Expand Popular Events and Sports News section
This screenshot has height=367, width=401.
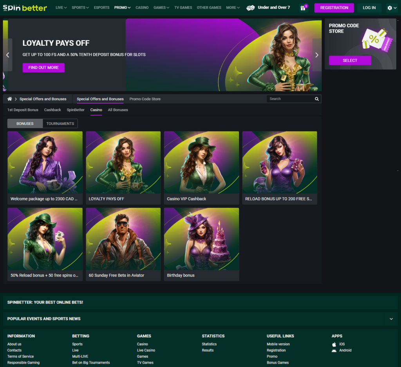tap(391, 319)
